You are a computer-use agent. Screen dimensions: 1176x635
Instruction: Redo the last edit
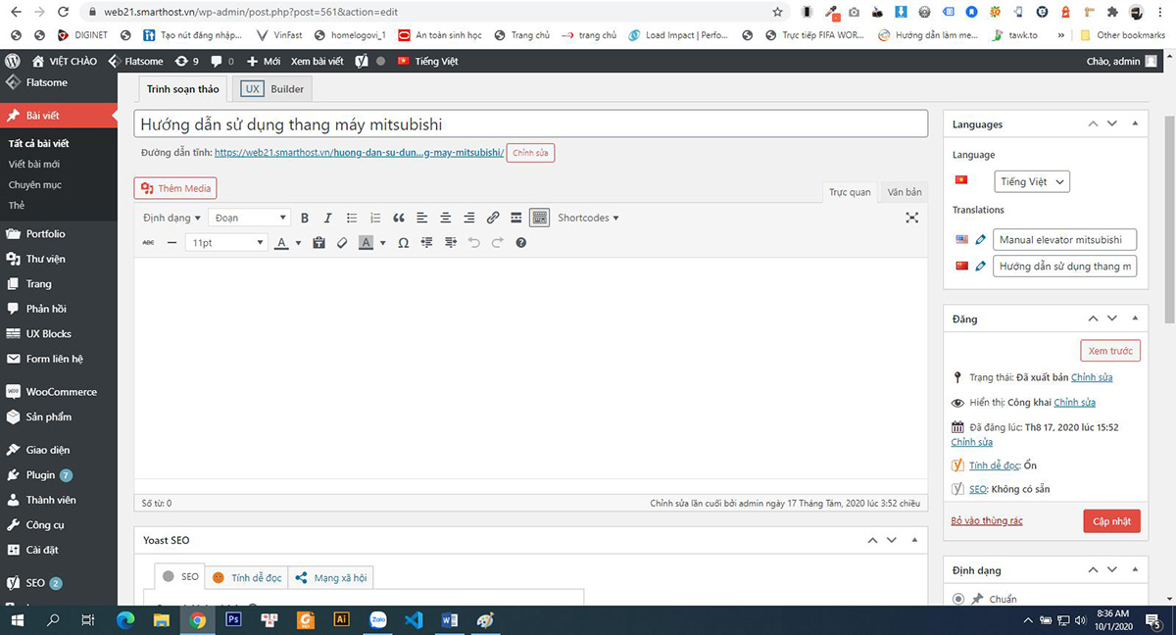click(498, 242)
